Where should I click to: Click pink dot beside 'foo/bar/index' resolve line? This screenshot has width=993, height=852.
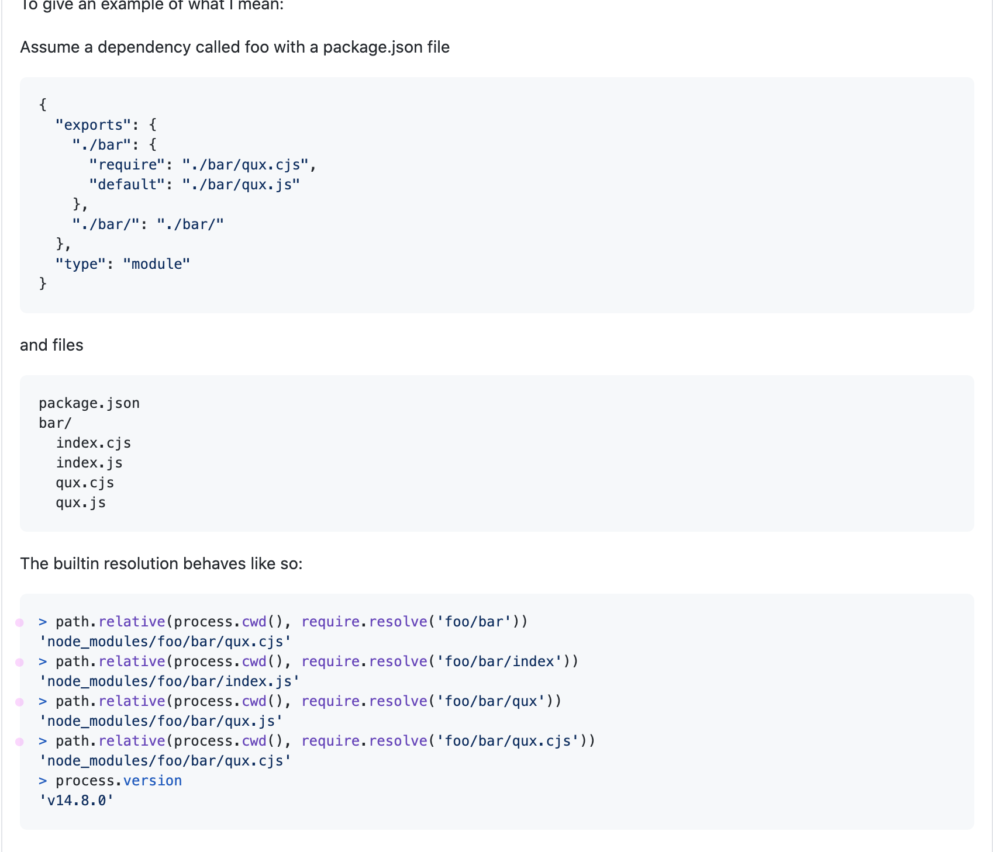pos(19,662)
